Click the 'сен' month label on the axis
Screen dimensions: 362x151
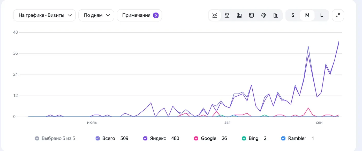[319, 123]
